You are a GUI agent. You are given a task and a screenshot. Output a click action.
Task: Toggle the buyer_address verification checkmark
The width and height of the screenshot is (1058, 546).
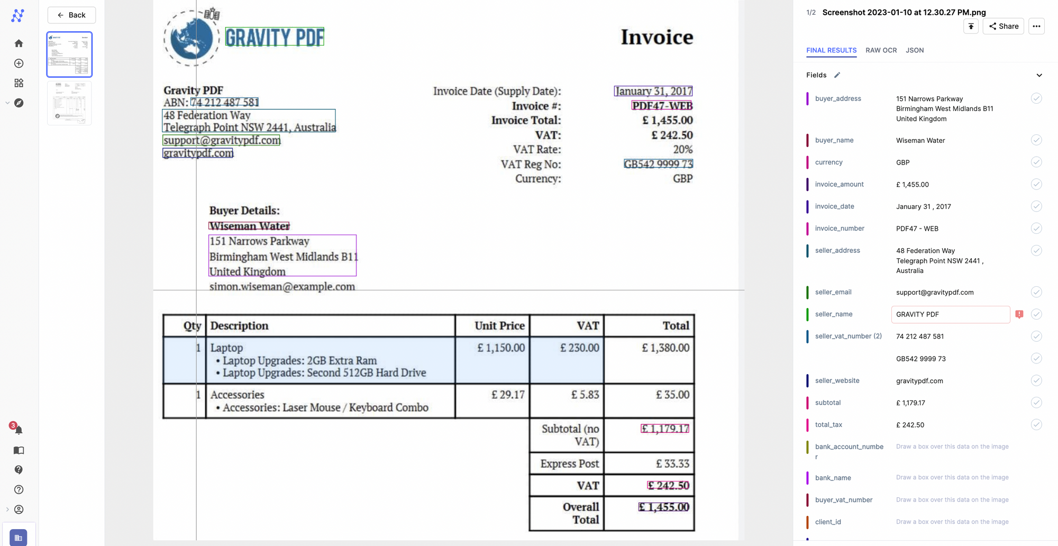1036,98
